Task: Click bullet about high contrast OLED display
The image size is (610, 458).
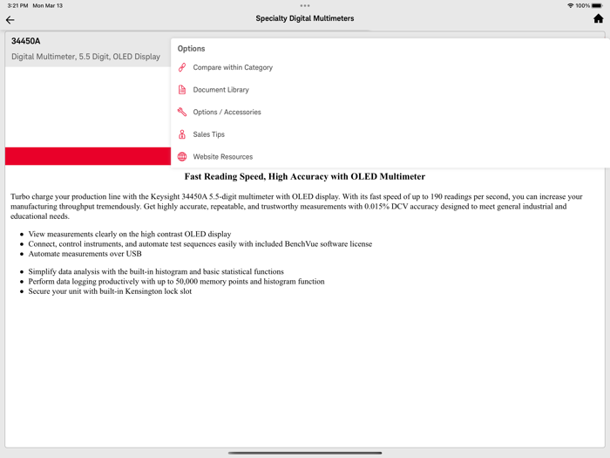Action: point(130,234)
